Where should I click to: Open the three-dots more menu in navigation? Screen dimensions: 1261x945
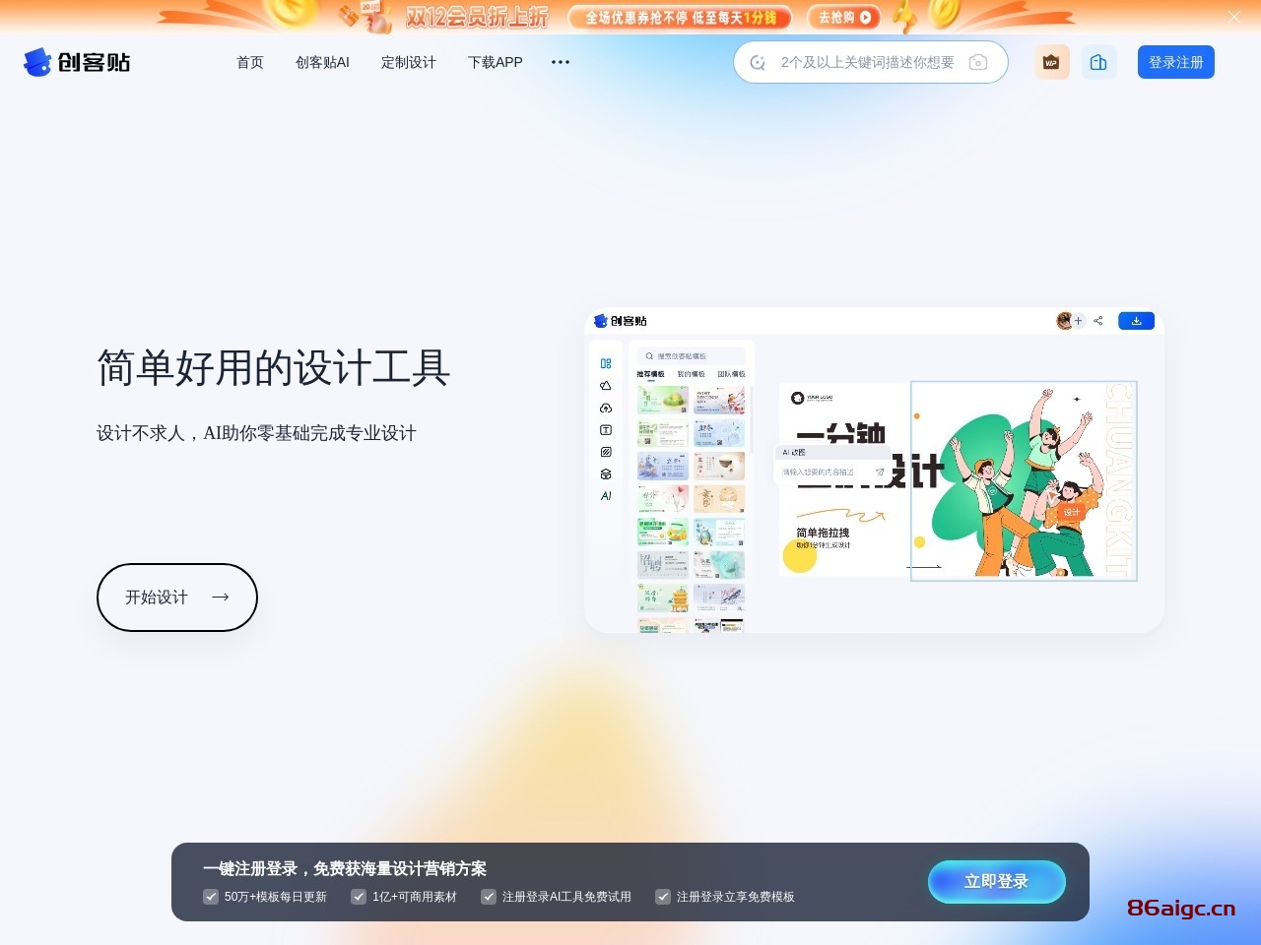pyautogui.click(x=561, y=62)
